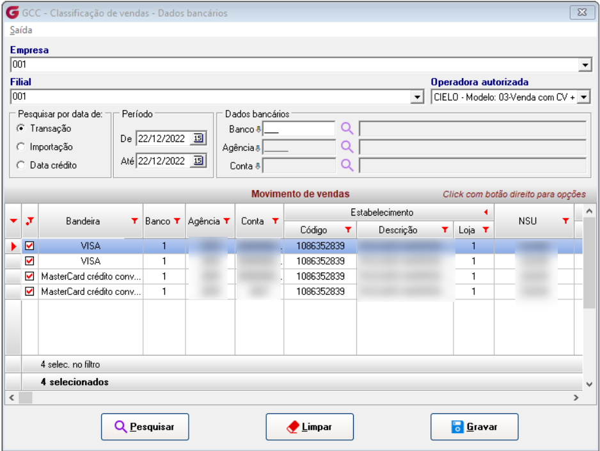Collapse the Estabelecimento column group arrow
Image resolution: width=600 pixels, height=451 pixels.
coord(486,212)
